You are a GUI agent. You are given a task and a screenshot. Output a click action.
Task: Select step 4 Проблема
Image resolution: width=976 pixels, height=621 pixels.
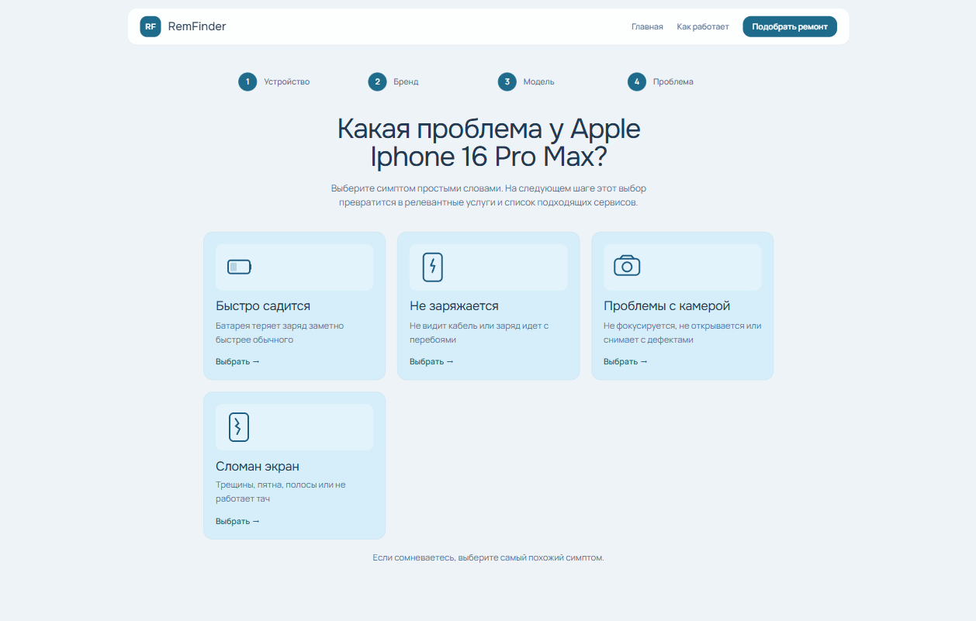coord(660,81)
